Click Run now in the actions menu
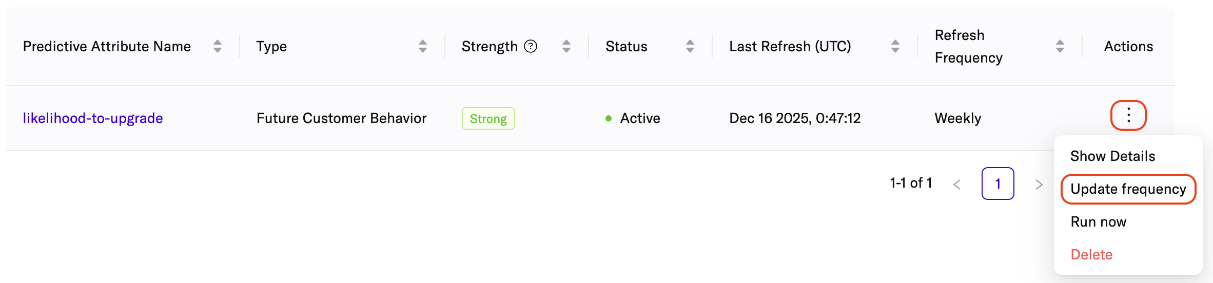This screenshot has width=1213, height=283. pos(1098,222)
